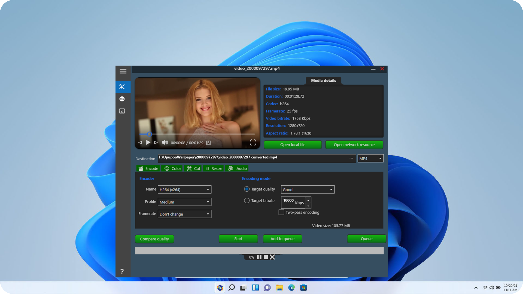523x294 pixels.
Task: Select Target bitrate radio button
Action: (x=247, y=201)
